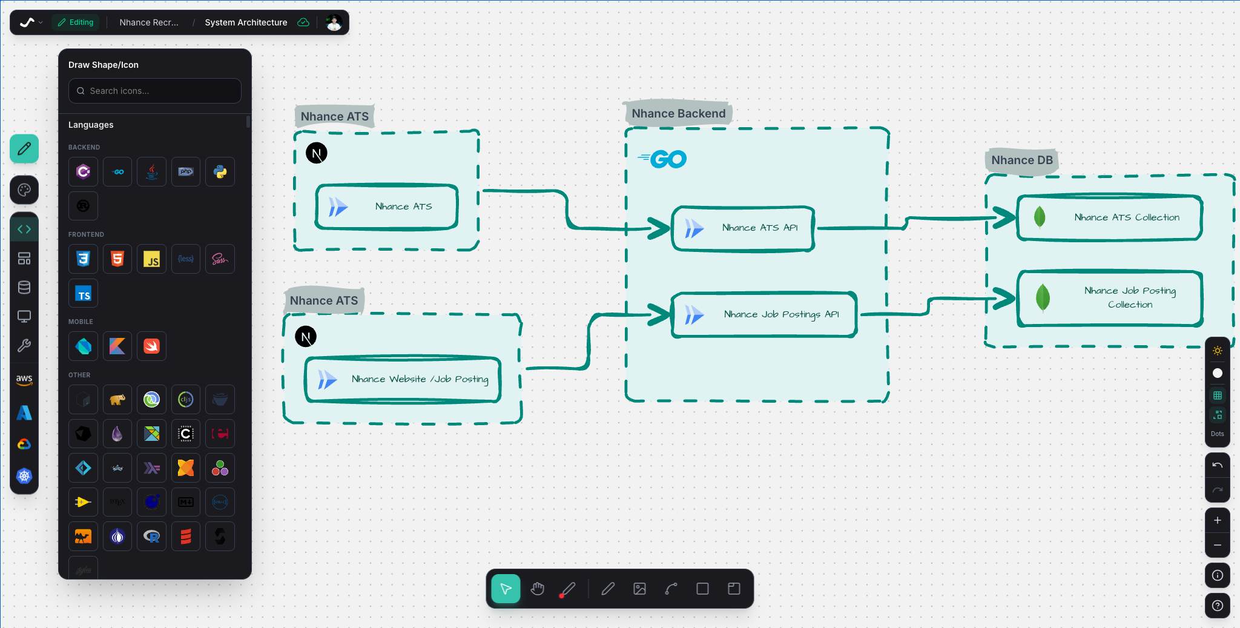
Task: Open the AWS icons category
Action: point(24,380)
